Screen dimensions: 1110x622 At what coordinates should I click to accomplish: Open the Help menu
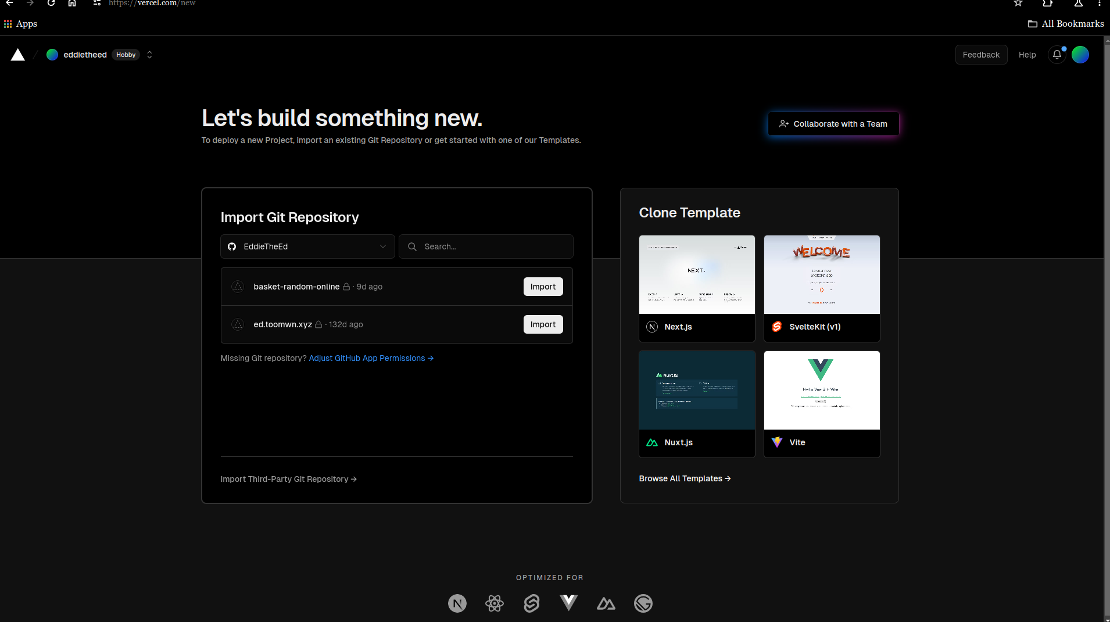(x=1027, y=55)
